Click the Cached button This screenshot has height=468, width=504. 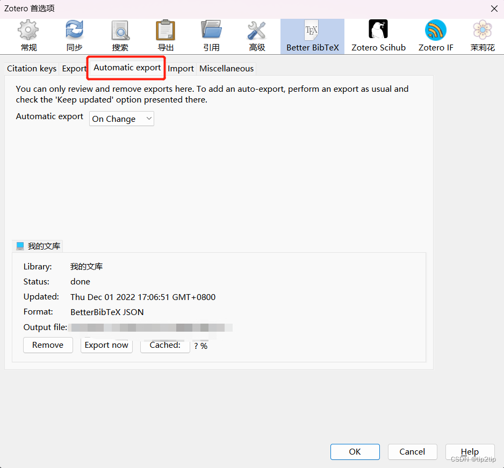pyautogui.click(x=165, y=345)
